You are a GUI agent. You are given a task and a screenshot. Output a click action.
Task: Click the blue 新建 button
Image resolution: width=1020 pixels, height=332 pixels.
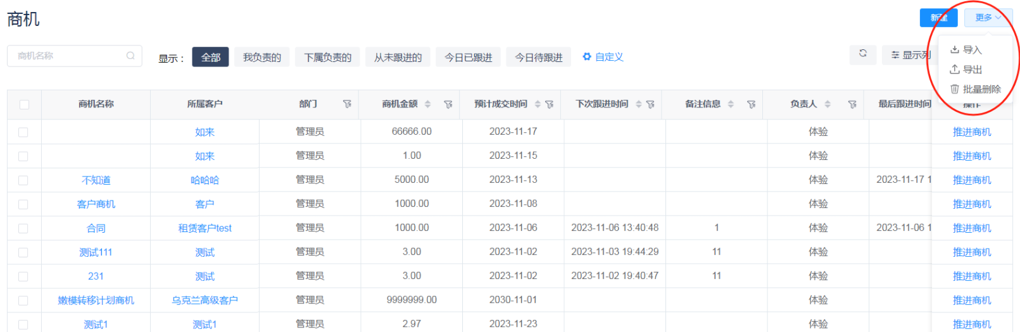coord(938,18)
